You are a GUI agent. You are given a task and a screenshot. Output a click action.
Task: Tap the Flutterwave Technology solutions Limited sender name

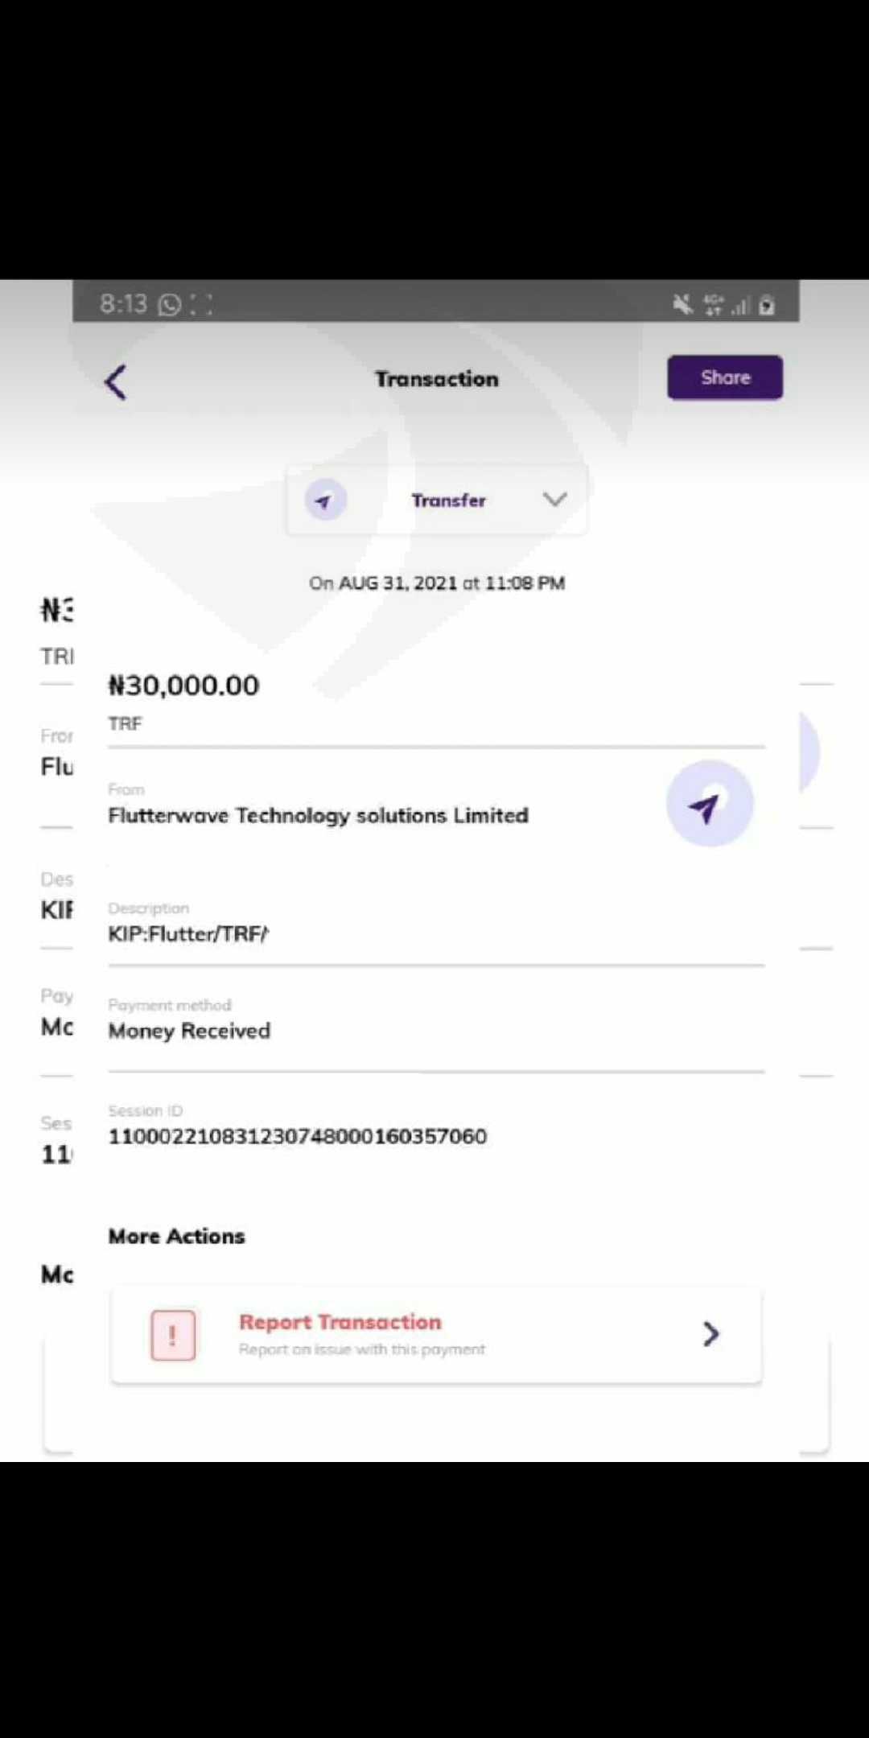319,815
